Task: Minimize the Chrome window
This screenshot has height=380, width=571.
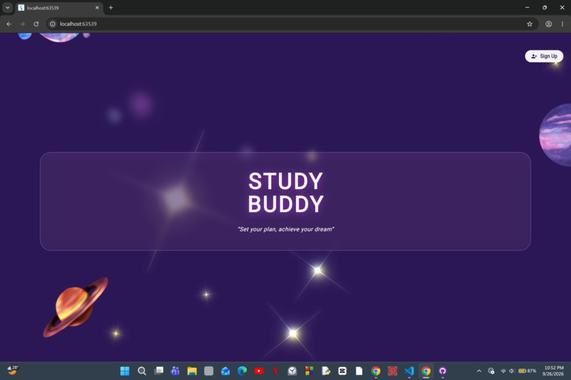Action: tap(527, 7)
